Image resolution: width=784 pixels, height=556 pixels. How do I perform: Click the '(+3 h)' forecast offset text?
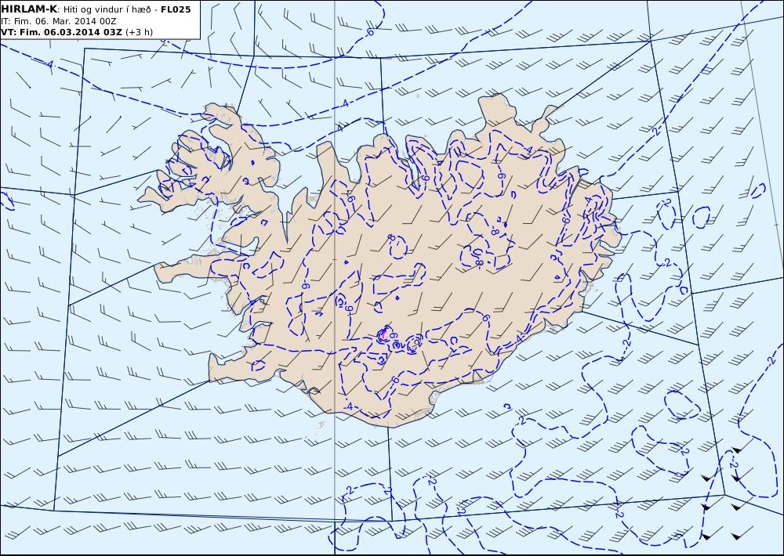click(x=139, y=32)
